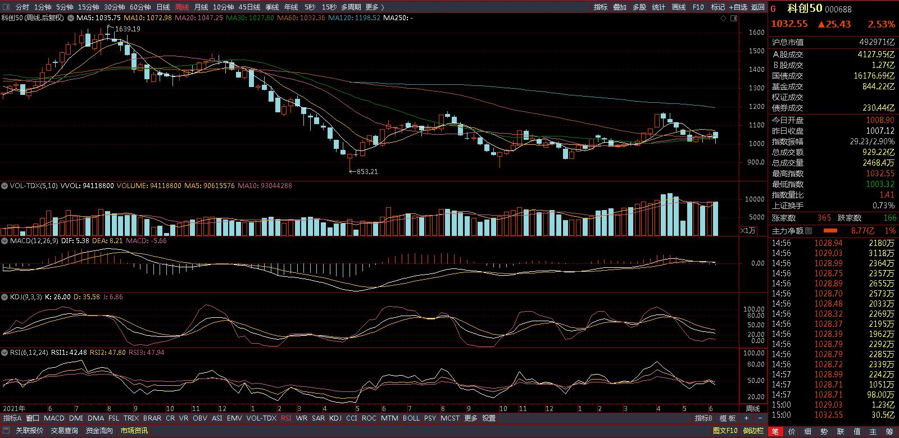Switch to the 日线 daily chart tab

[163, 7]
